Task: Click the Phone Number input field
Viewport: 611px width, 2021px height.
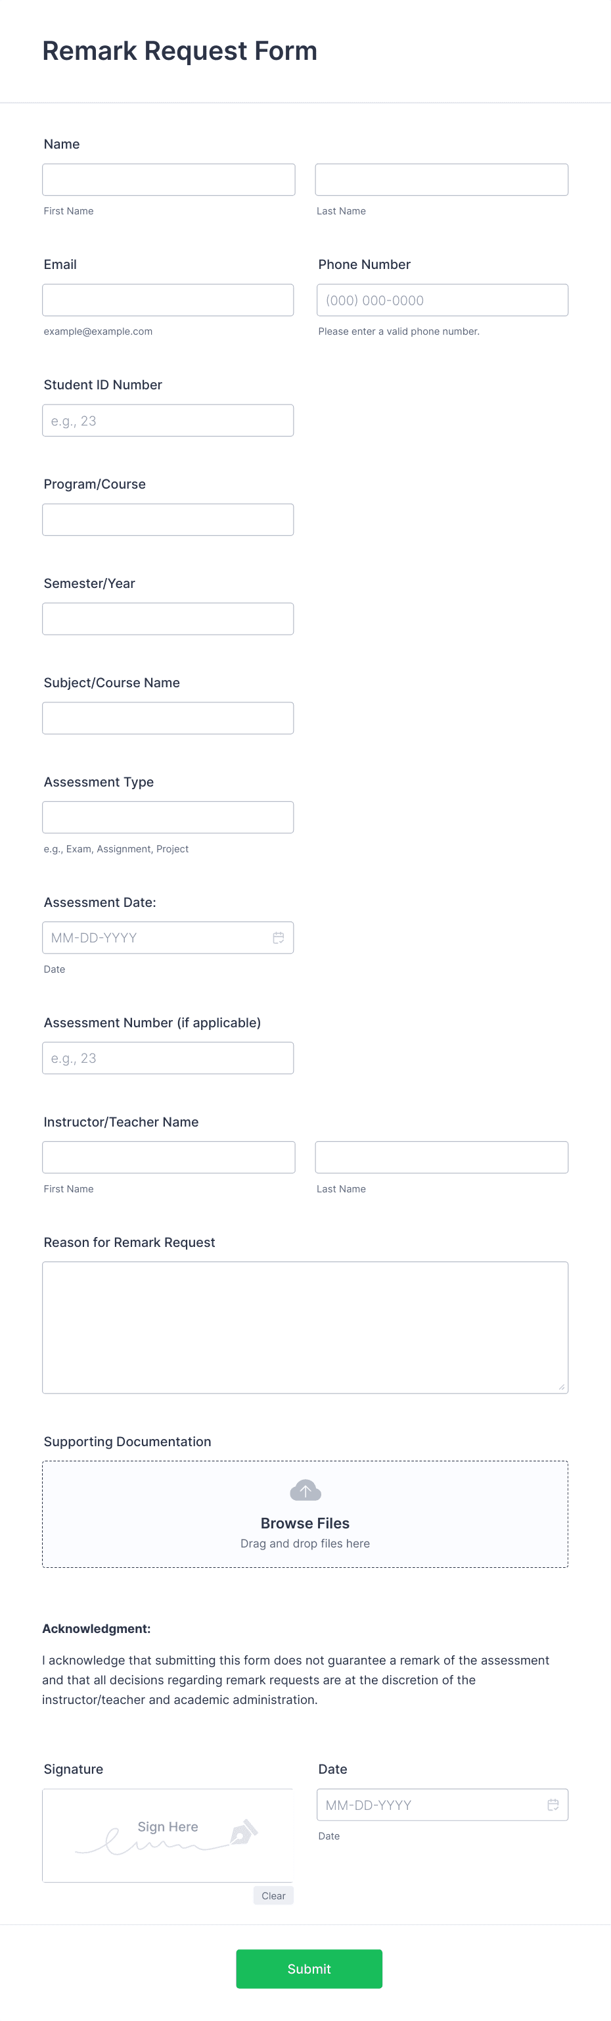Action: (x=441, y=300)
